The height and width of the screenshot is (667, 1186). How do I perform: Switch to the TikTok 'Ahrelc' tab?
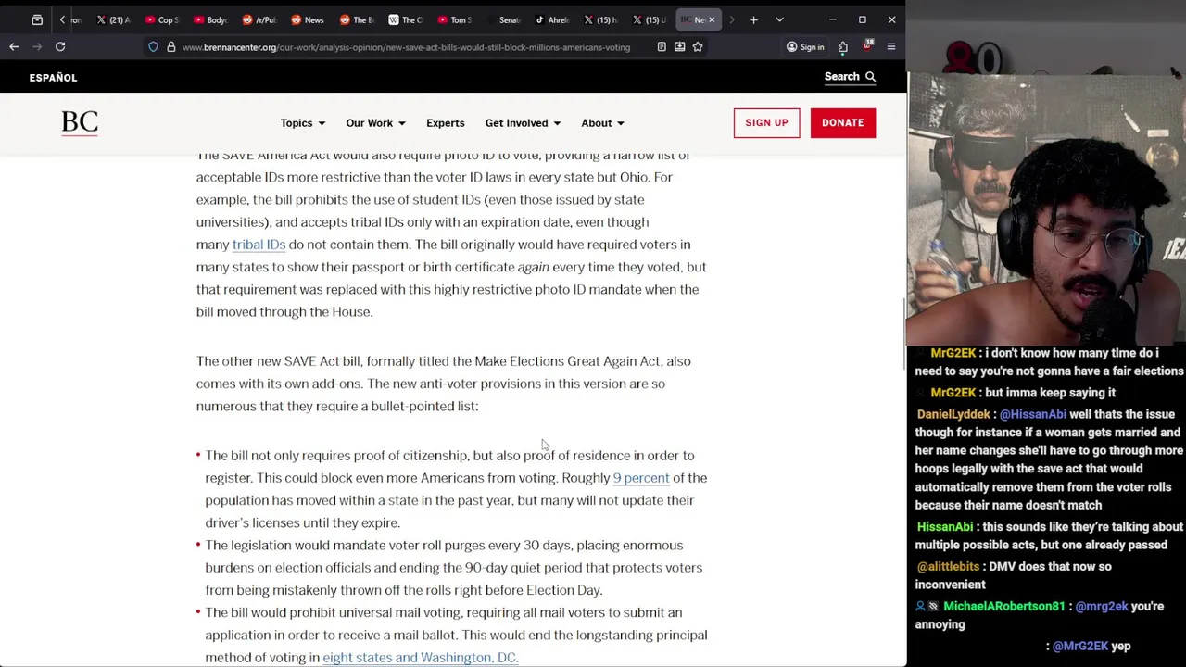pyautogui.click(x=551, y=19)
